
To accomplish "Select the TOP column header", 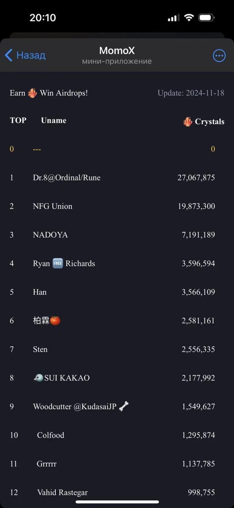I will coord(18,120).
